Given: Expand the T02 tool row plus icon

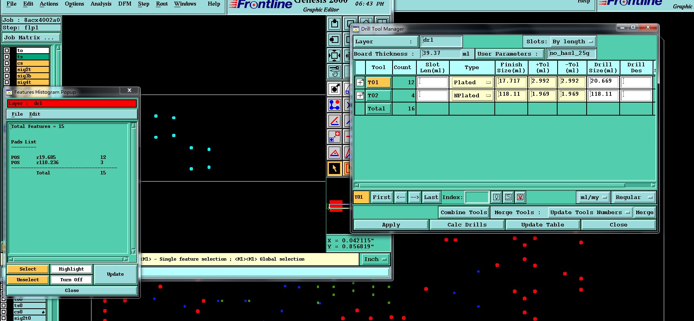Looking at the screenshot, I should (360, 95).
